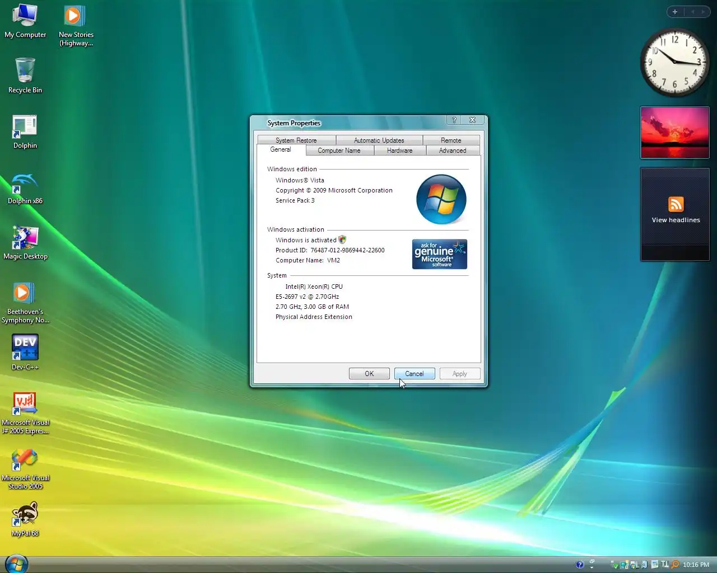Click the orange magnifier tray icon
The image size is (717, 573).
676,565
